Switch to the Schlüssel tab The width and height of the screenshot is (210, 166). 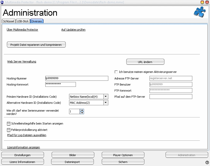pos(9,21)
